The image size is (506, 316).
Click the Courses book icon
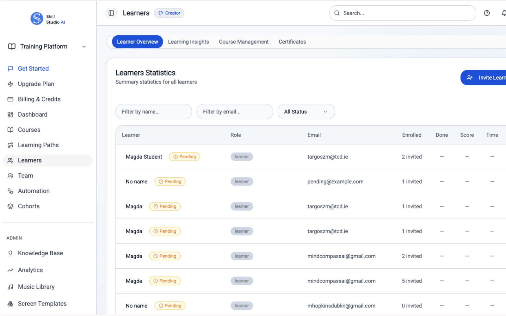tap(10, 130)
